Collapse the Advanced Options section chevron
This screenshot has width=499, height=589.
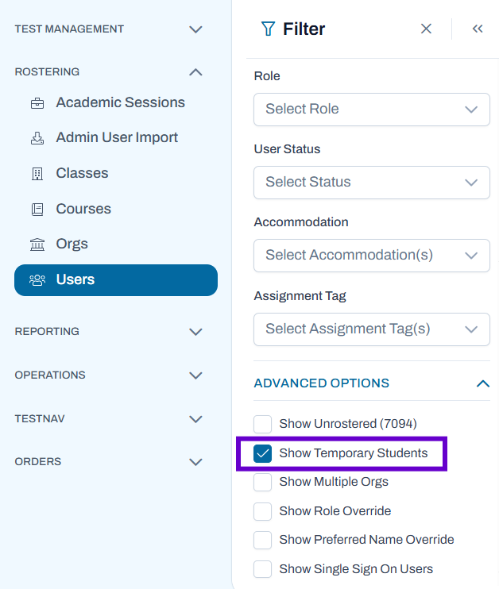483,383
